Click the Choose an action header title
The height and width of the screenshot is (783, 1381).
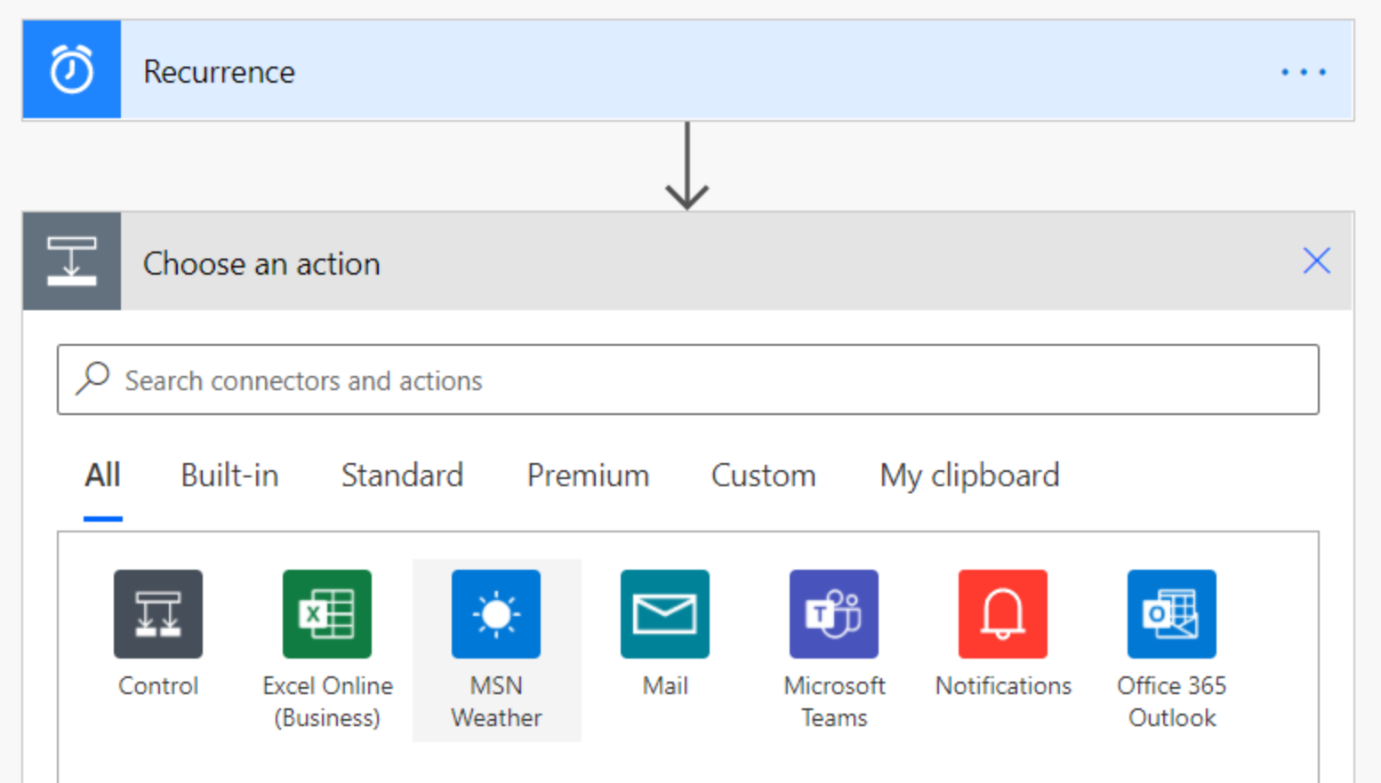pos(261,264)
